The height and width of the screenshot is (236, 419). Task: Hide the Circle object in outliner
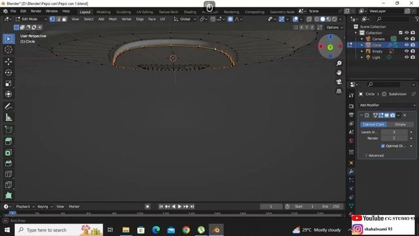407,45
